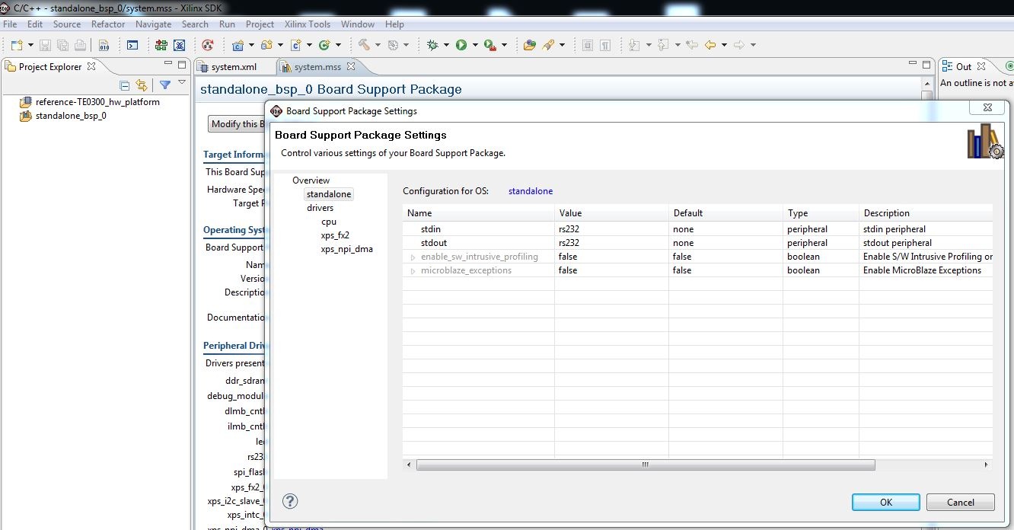Open the Xilinx Tools menu
Viewport: 1014px width, 530px height.
(x=308, y=24)
